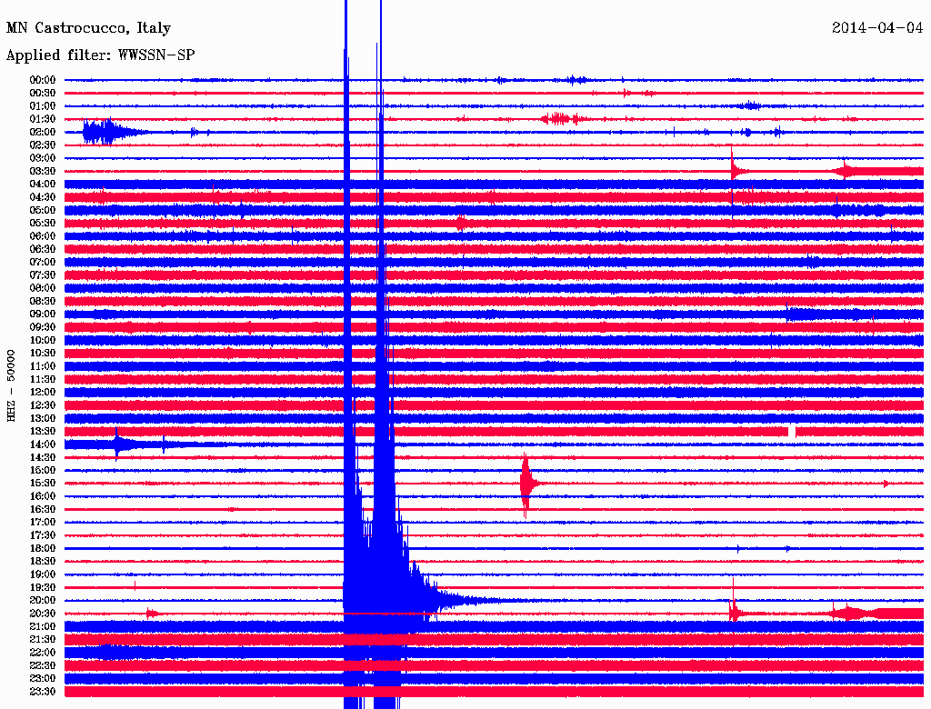This screenshot has width=931, height=709.
Task: Click the 21:00 time label
Action: [43, 626]
